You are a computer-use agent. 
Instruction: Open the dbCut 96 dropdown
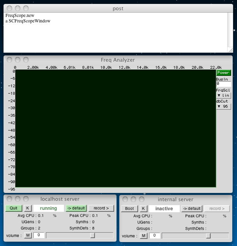click(224, 106)
